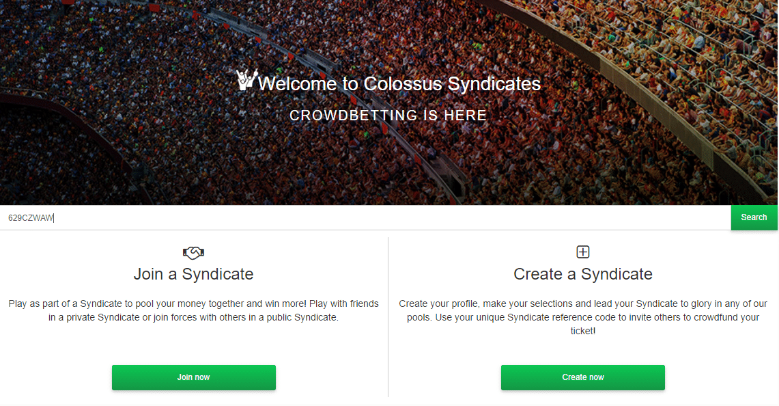This screenshot has height=406, width=779.
Task: Select the Join a Syndicate heading
Action: point(194,274)
